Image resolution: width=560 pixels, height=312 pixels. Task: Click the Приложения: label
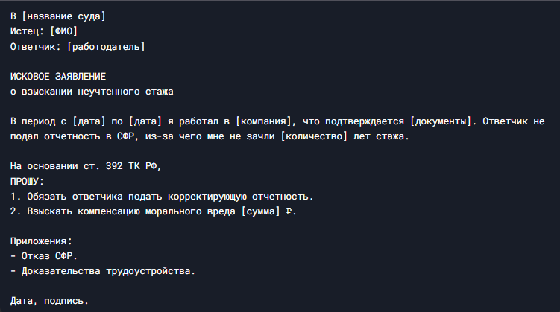coord(41,241)
